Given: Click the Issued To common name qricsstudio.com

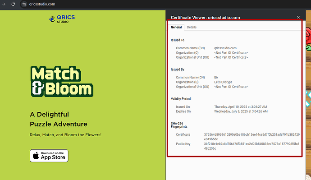Looking at the screenshot, I should 225,48.
